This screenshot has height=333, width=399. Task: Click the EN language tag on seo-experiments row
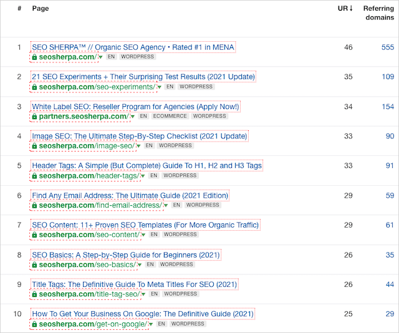(x=170, y=87)
